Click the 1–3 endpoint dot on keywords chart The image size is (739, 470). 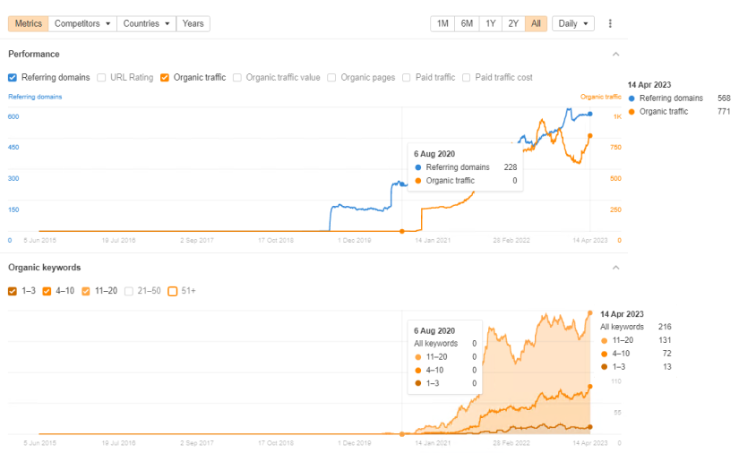click(590, 427)
